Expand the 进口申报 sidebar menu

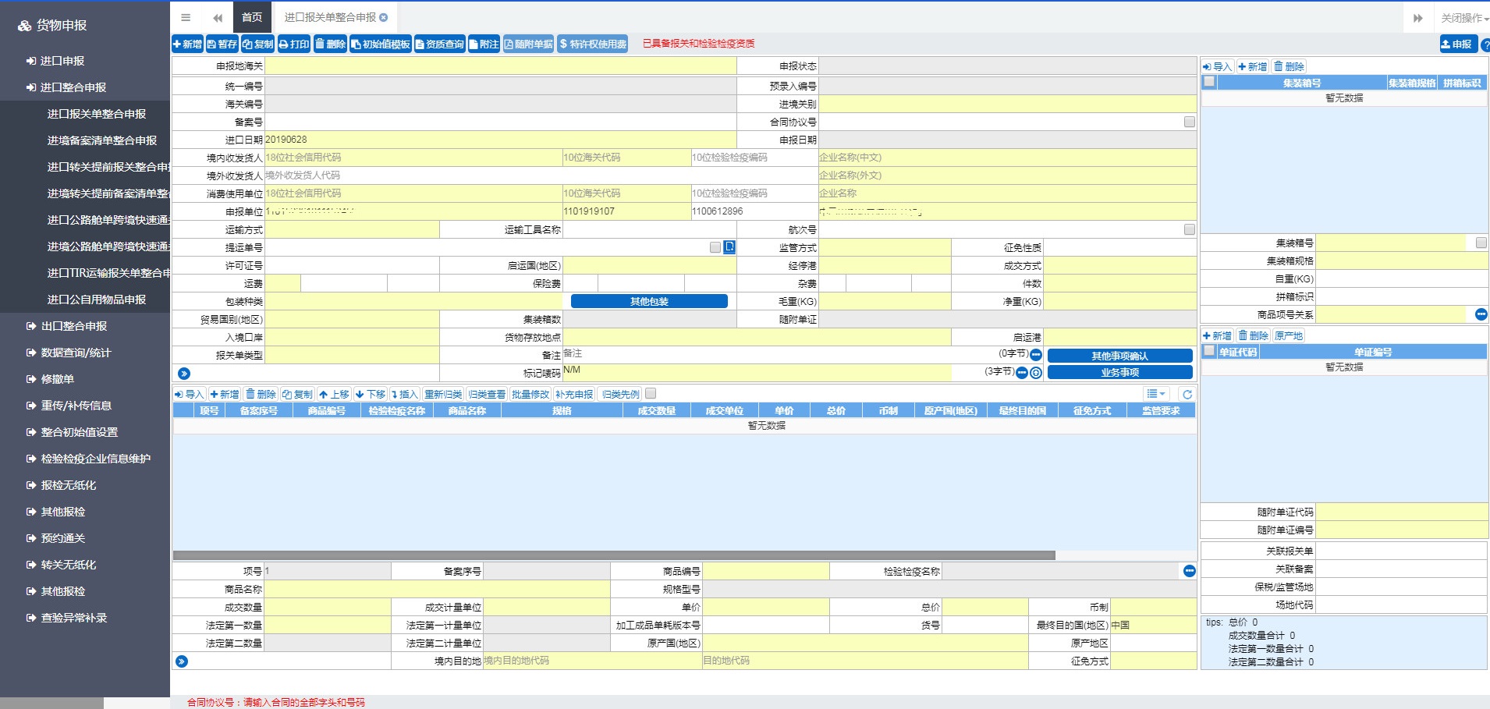(x=85, y=61)
